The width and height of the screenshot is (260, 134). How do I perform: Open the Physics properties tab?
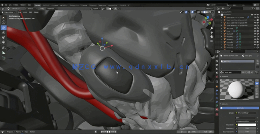(217, 98)
